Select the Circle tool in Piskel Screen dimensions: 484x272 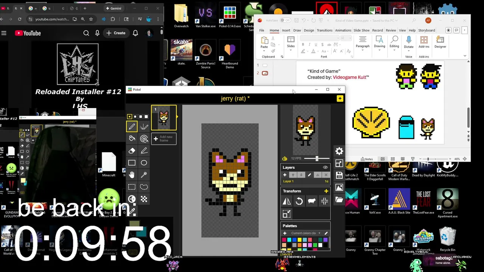pos(144,163)
